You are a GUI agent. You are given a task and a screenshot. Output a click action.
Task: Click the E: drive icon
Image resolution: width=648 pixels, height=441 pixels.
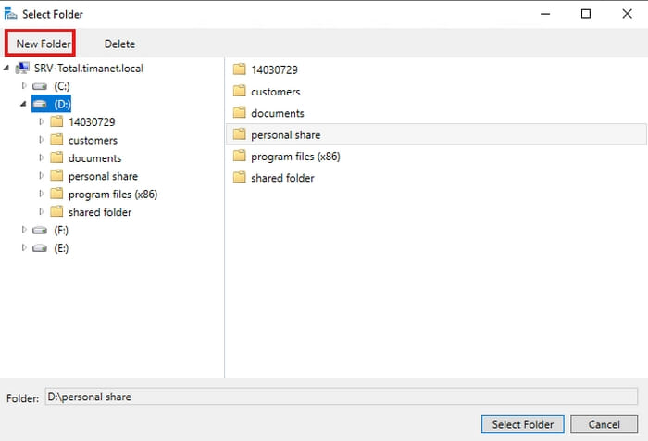(x=40, y=248)
